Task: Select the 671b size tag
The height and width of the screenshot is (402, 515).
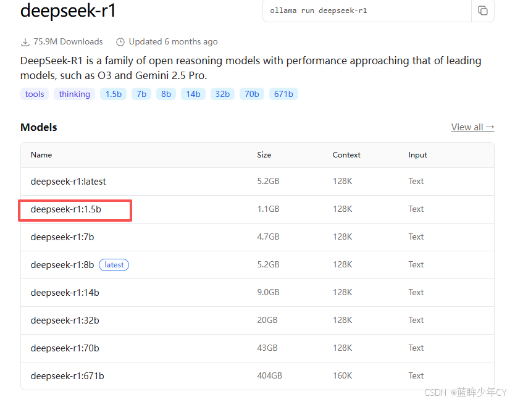Action: point(283,94)
